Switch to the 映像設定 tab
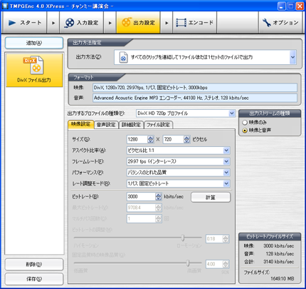This screenshot has width=306, height=289. 81,124
